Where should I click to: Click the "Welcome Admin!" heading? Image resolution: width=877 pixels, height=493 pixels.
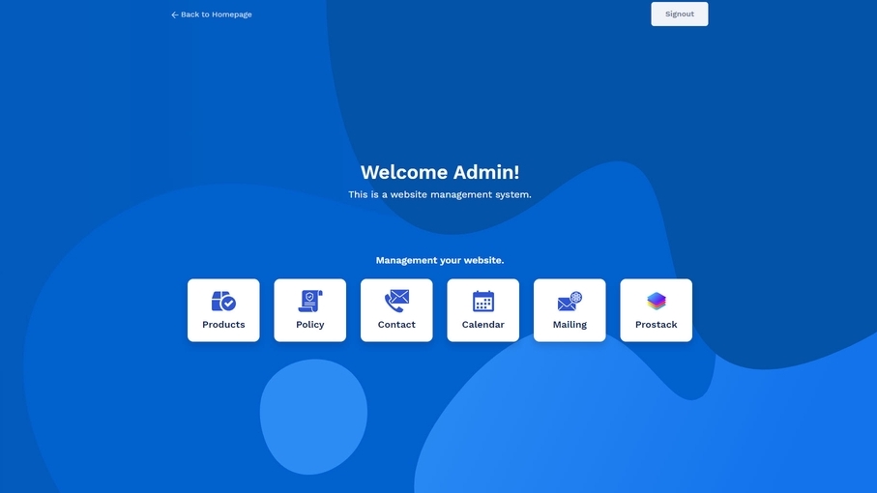pyautogui.click(x=440, y=172)
